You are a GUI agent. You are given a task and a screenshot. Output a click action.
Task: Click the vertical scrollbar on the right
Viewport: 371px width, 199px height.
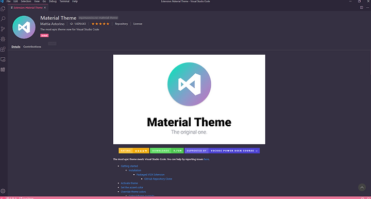point(370,63)
